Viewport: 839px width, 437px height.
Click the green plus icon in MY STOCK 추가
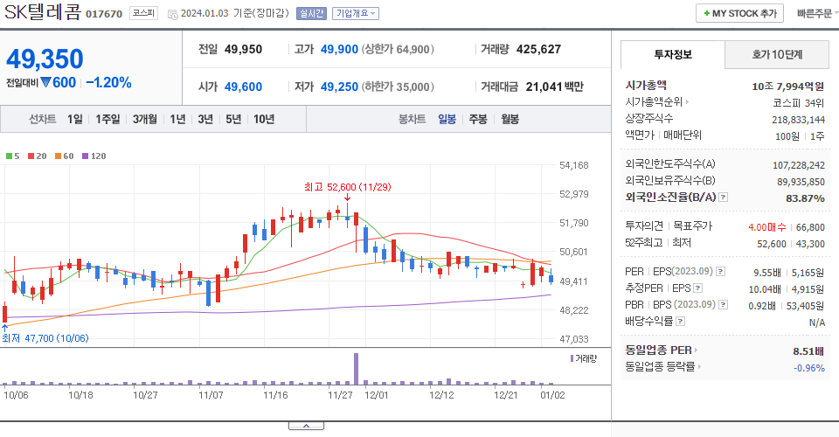pyautogui.click(x=707, y=13)
